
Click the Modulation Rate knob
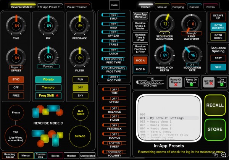192,55
